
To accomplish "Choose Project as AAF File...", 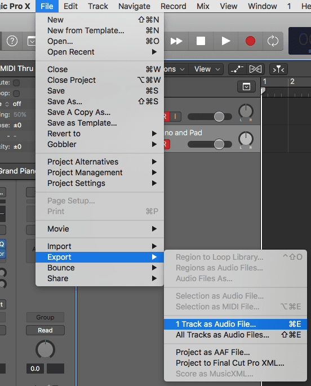I will (236, 352).
